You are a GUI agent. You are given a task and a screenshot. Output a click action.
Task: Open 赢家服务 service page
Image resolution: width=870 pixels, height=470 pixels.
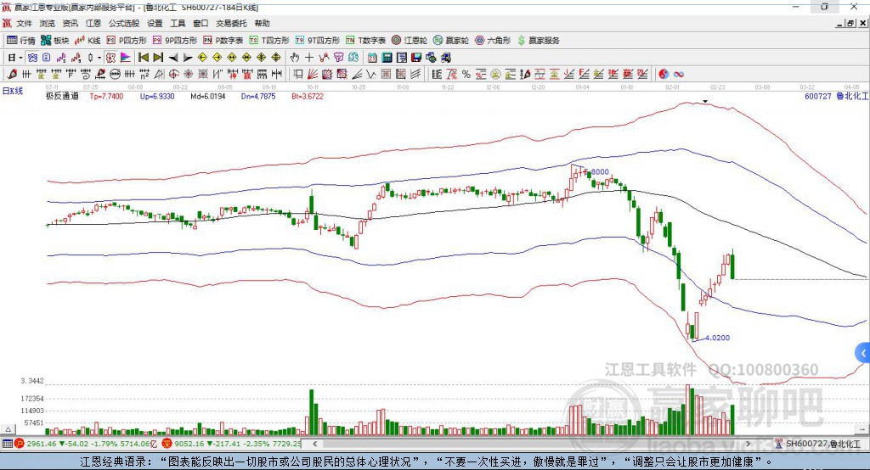538,41
